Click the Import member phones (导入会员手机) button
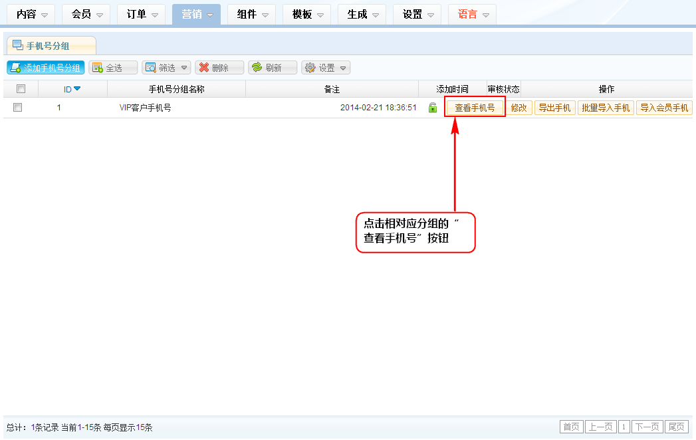 (x=664, y=108)
